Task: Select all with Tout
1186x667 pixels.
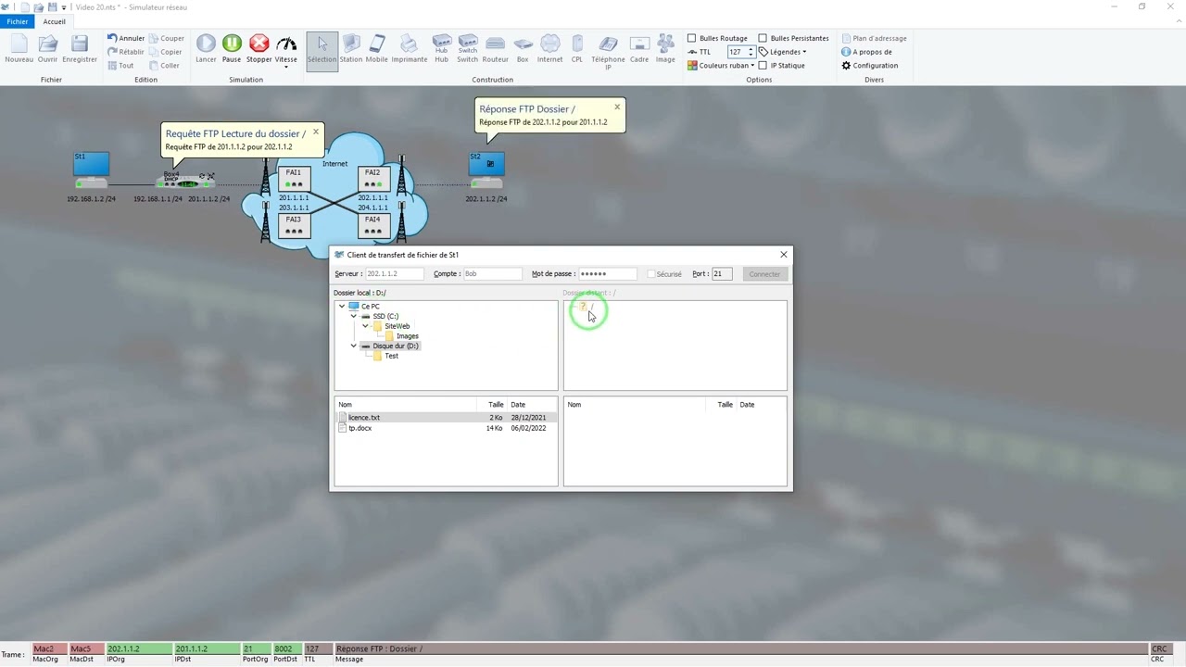Action: [x=120, y=66]
